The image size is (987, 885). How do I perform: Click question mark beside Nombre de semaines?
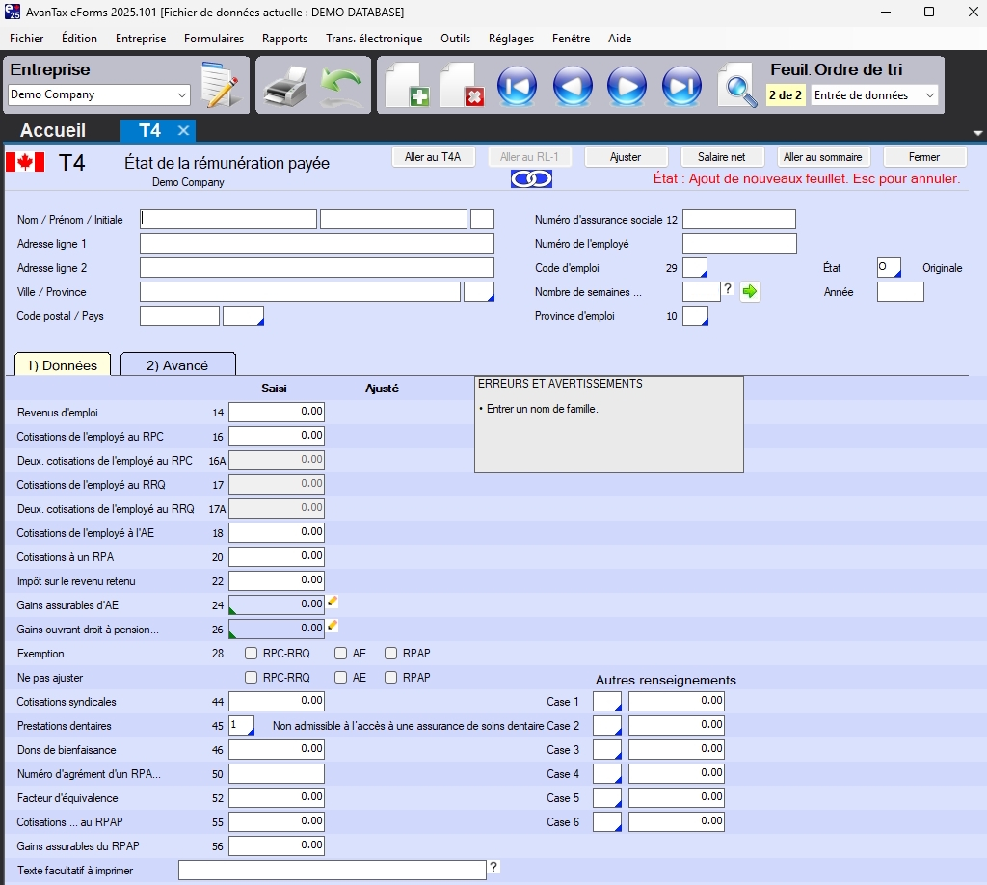(728, 288)
